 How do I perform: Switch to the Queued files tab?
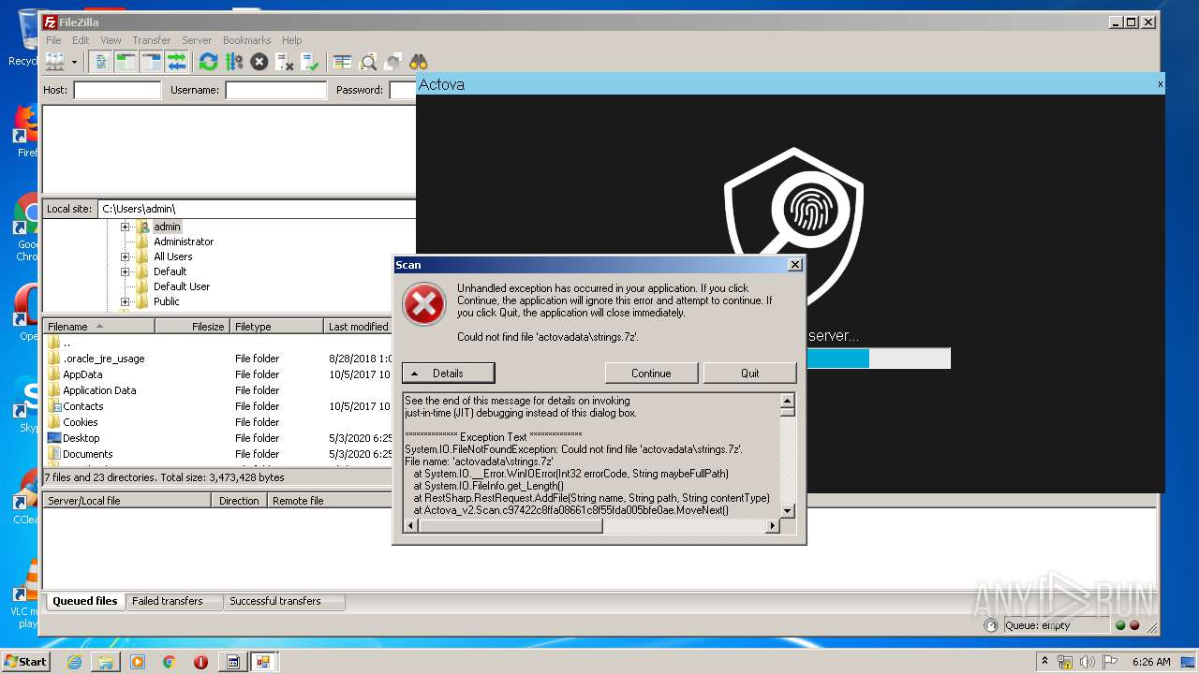click(84, 601)
